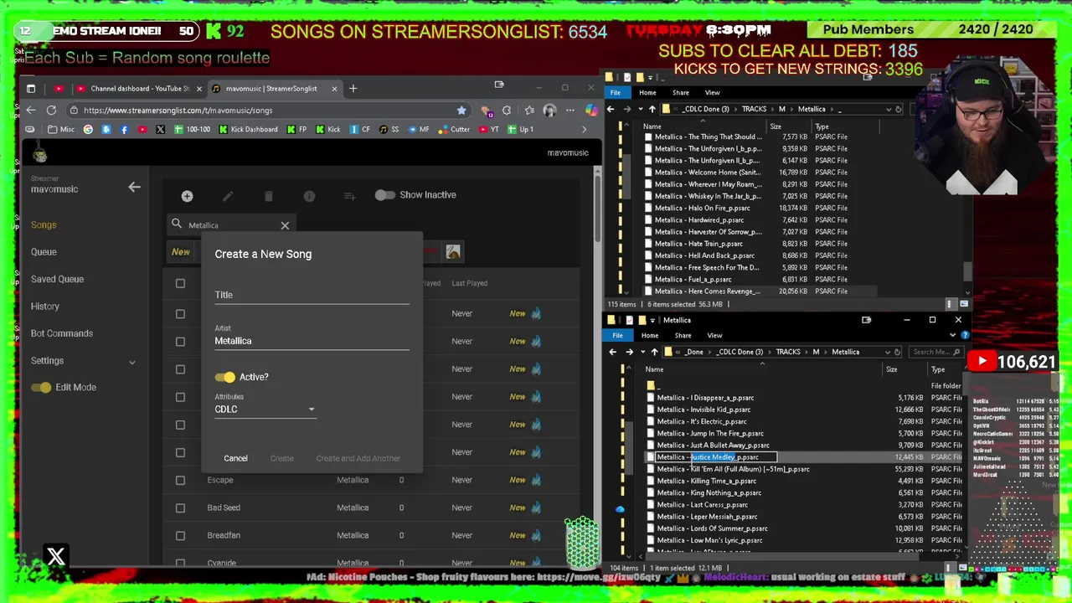
Task: Click the new tab plus button
Action: pyautogui.click(x=353, y=88)
